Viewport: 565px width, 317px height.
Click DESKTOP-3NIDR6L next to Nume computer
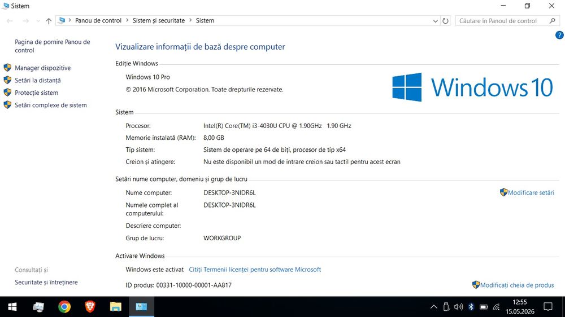[229, 193]
